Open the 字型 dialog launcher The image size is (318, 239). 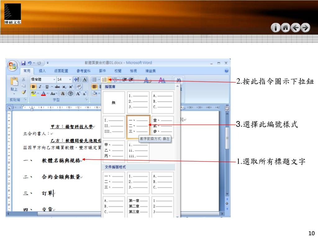(x=86, y=99)
